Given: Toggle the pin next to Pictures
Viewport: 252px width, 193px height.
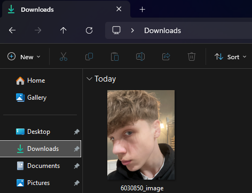Looking at the screenshot, I should pos(77,183).
